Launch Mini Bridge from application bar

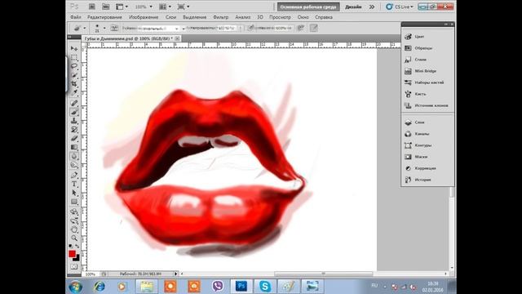pyautogui.click(x=105, y=7)
